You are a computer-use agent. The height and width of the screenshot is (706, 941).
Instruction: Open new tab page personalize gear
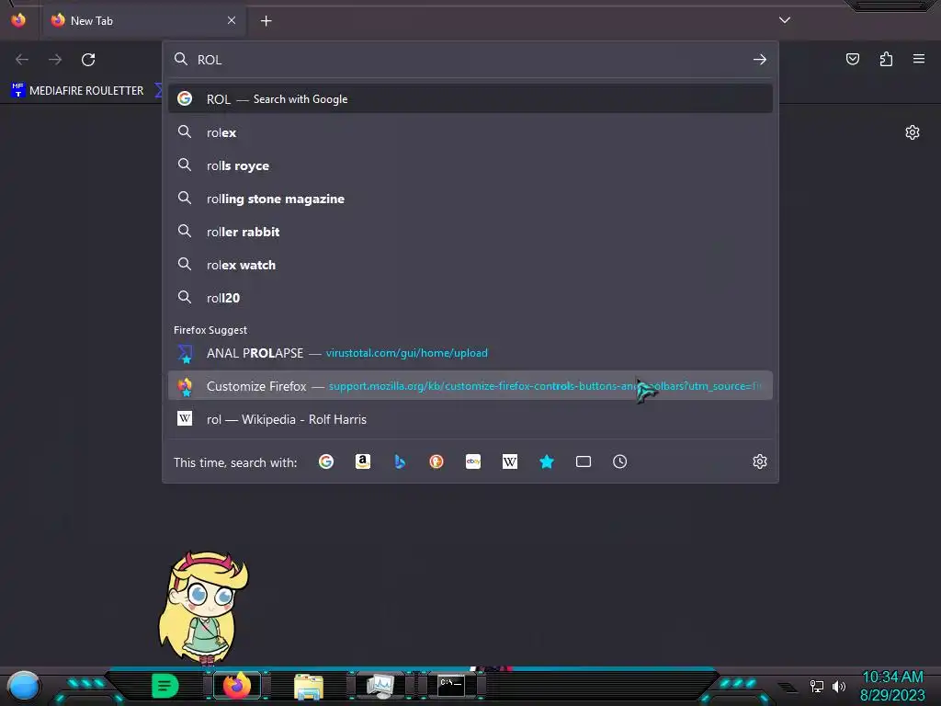[x=913, y=132]
